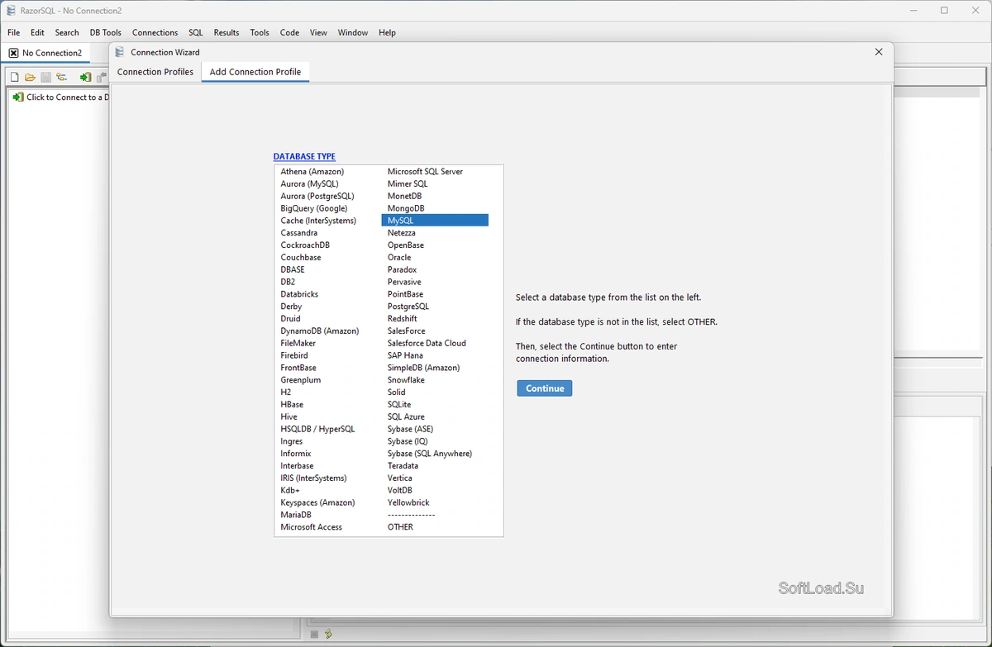Open the Code menu

(289, 32)
